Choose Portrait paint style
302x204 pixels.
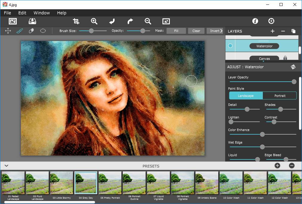(280, 96)
